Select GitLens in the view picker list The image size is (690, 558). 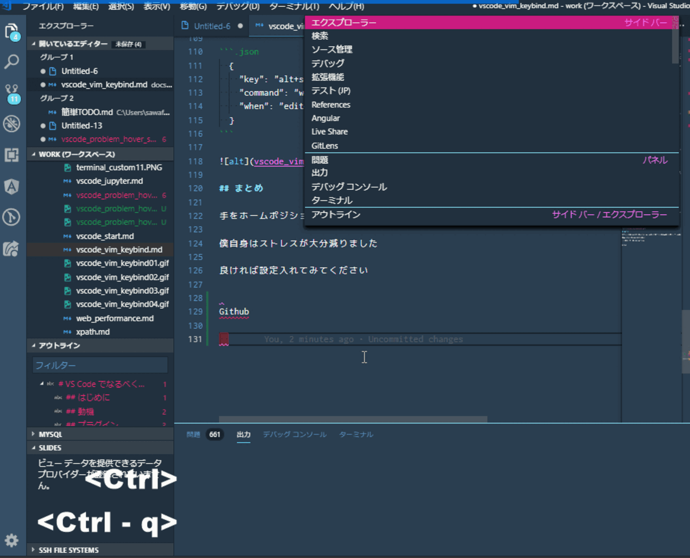tap(325, 146)
